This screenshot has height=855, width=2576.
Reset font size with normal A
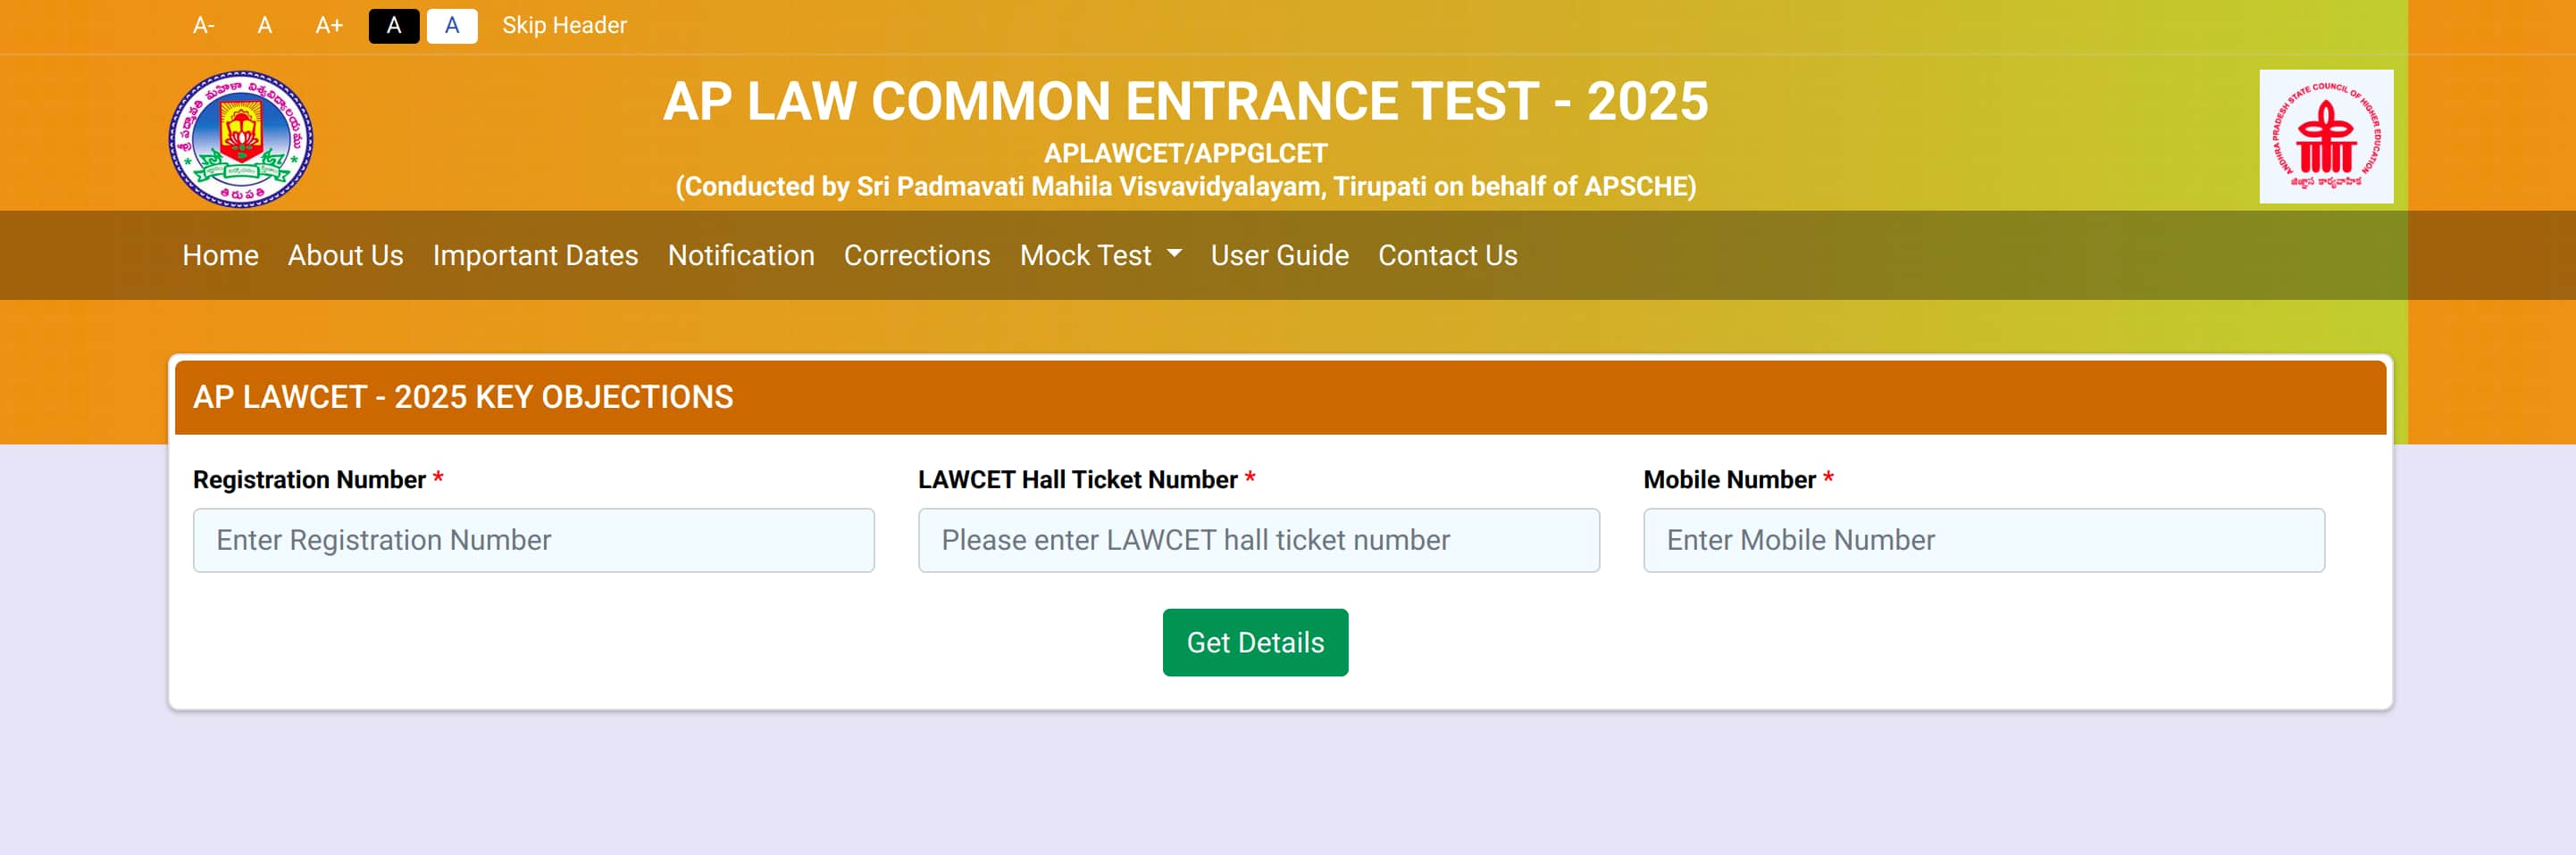(x=265, y=26)
